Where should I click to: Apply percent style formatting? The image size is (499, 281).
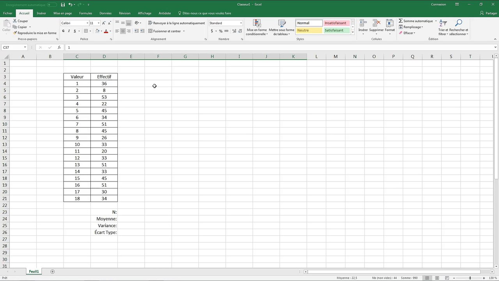click(221, 31)
